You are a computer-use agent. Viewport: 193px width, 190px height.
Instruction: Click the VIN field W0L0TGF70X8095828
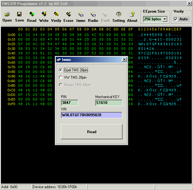92,115
